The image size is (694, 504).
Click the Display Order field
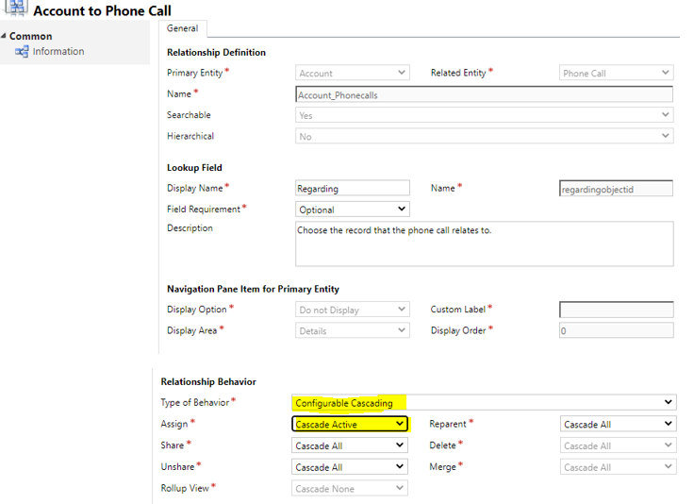[617, 330]
